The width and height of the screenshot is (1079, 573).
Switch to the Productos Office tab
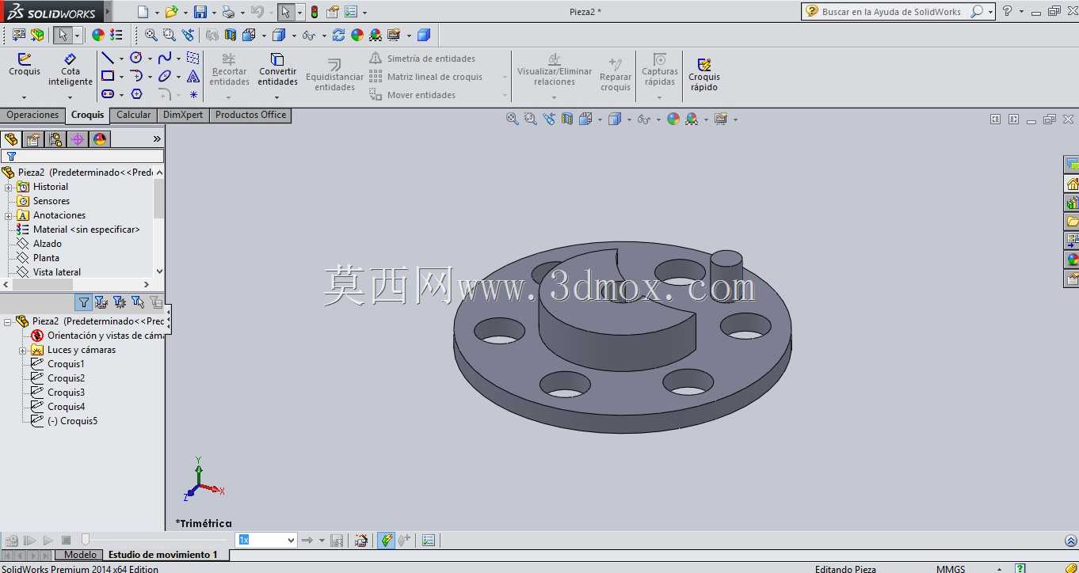251,116
